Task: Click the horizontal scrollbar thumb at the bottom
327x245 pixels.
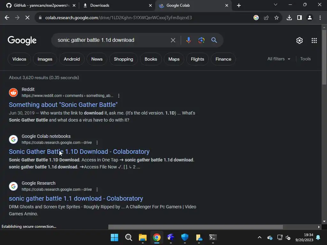Action: 196,227
